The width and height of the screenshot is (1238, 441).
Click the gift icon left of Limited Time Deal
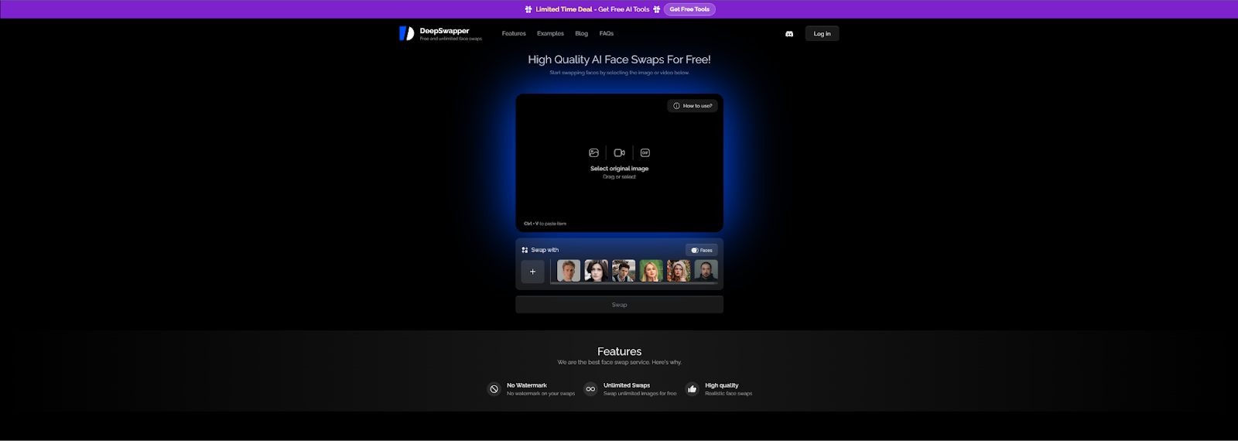coord(528,9)
